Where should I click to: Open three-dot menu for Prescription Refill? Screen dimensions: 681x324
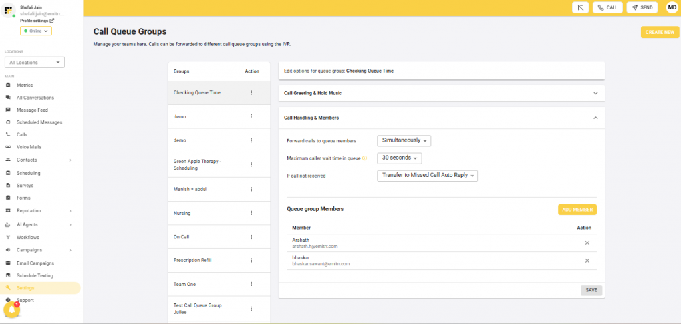point(251,261)
